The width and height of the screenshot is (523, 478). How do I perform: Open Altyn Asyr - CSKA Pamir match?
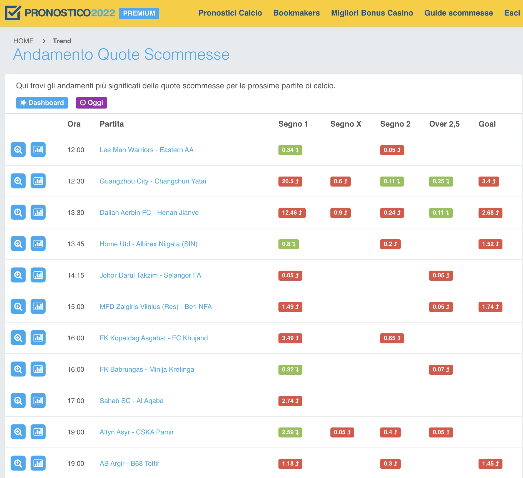(137, 432)
